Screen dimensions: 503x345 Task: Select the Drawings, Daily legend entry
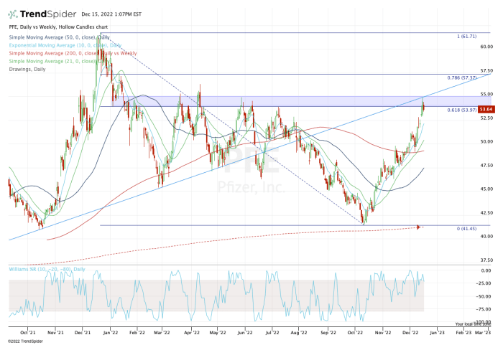coord(29,69)
